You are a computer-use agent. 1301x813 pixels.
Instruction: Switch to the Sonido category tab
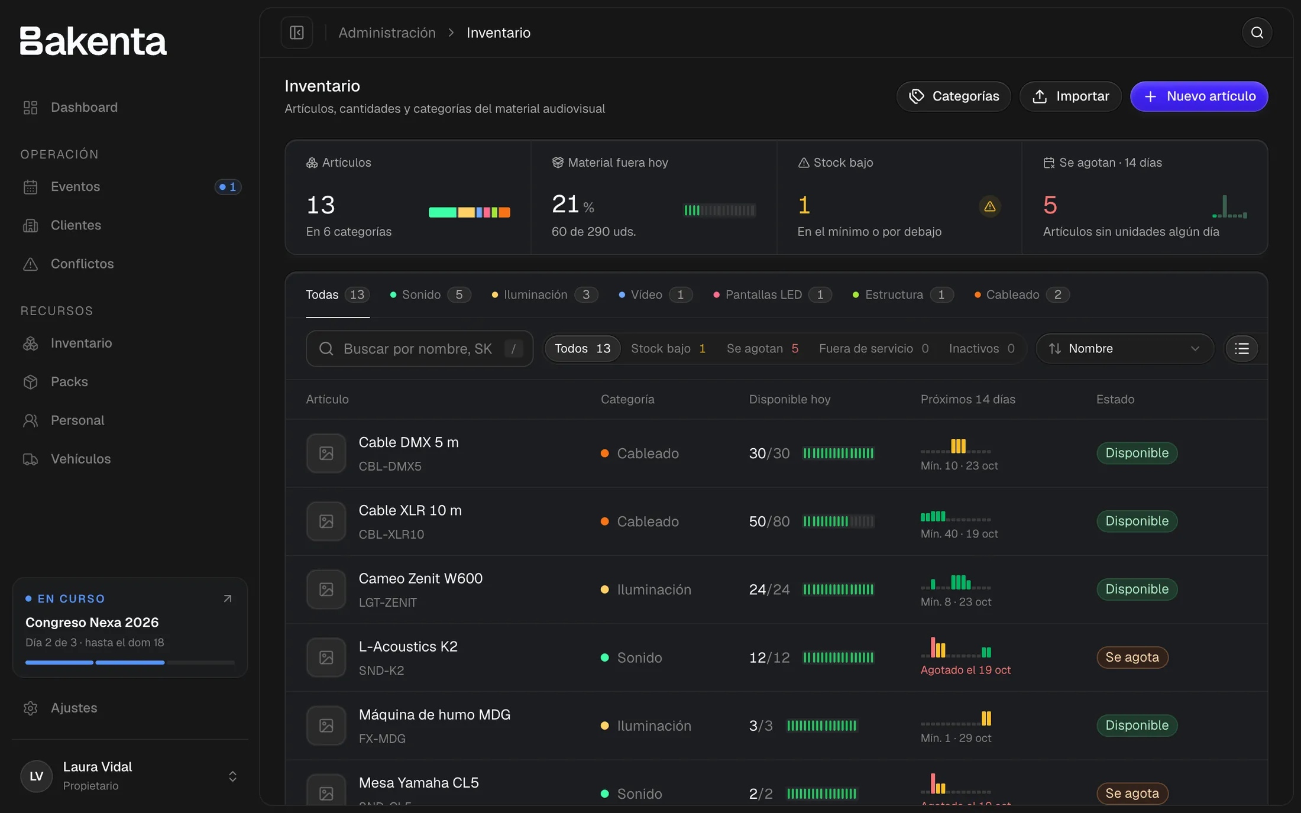click(x=430, y=294)
